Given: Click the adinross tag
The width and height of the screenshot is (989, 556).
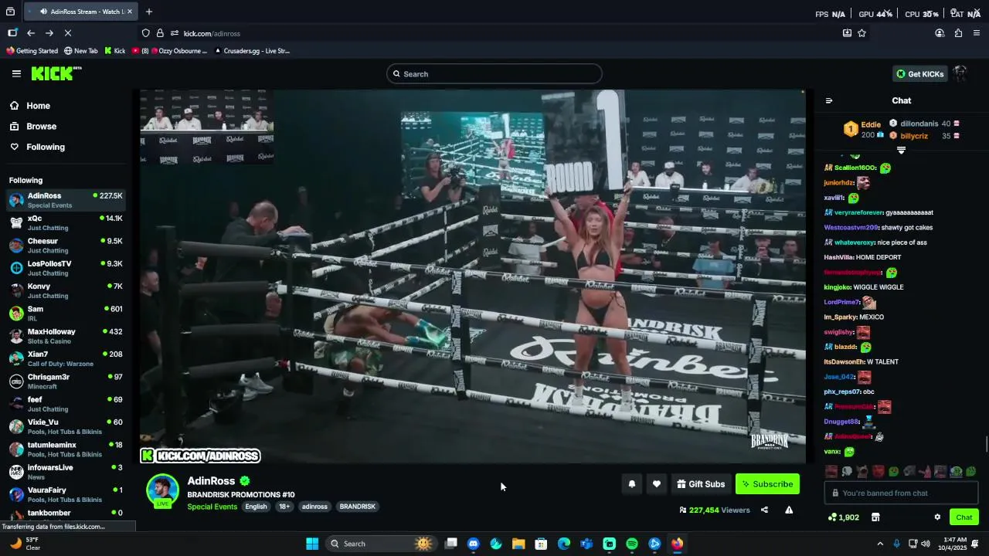Looking at the screenshot, I should [314, 507].
